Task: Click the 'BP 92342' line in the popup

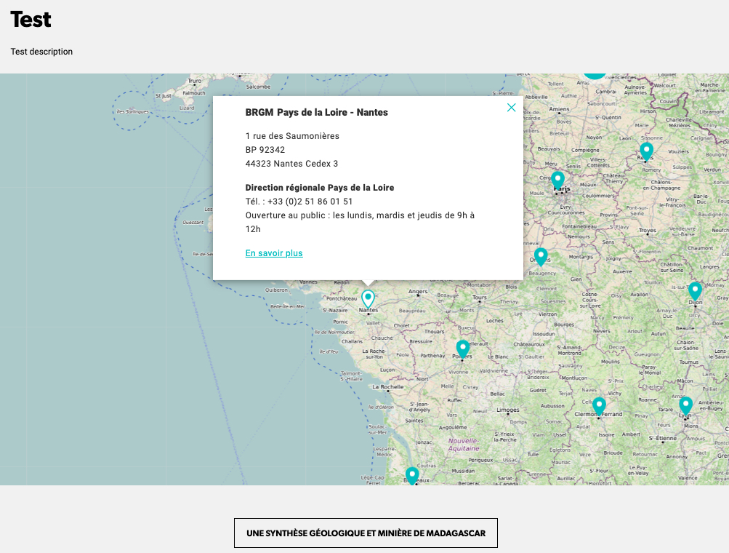Action: (265, 150)
